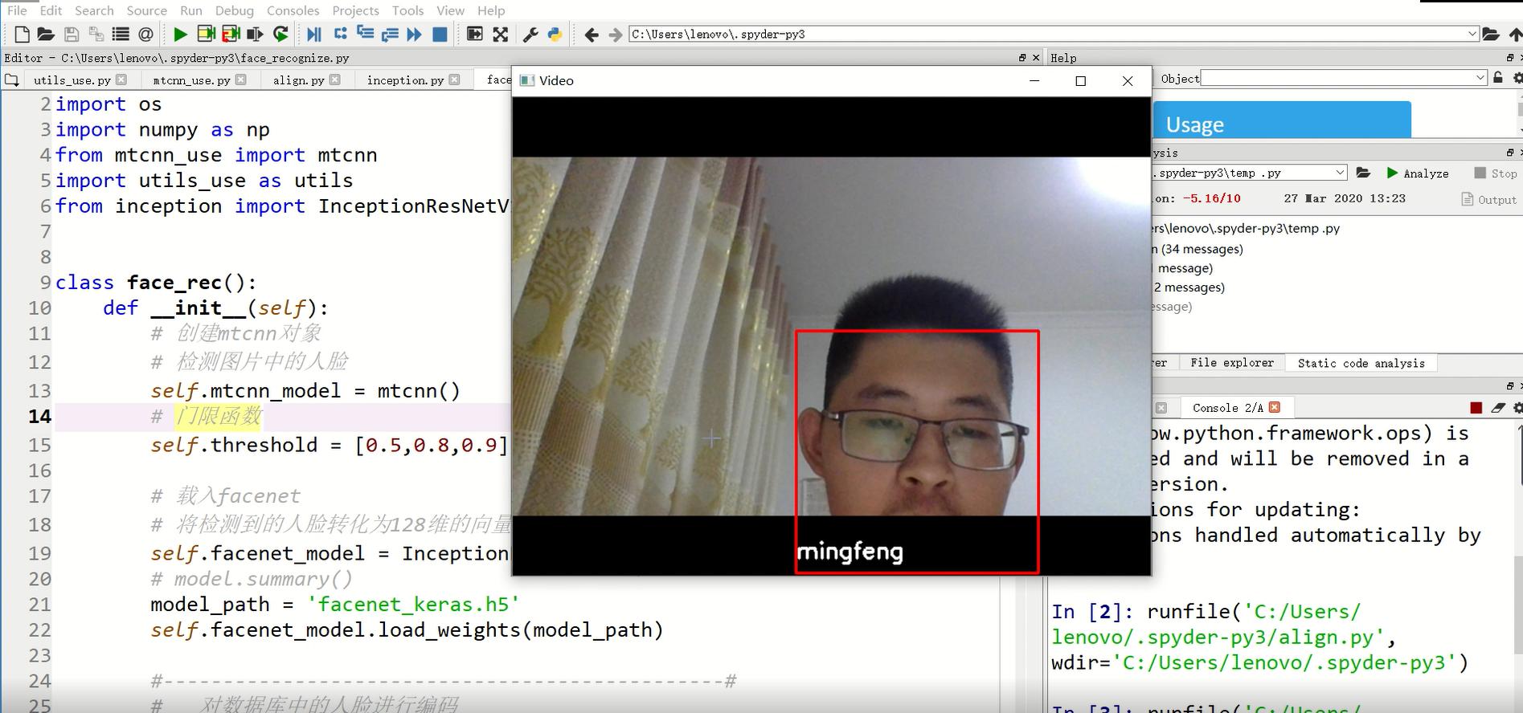Switch to the File explorer tab
Screen dimensions: 1523x713
tap(1231, 363)
